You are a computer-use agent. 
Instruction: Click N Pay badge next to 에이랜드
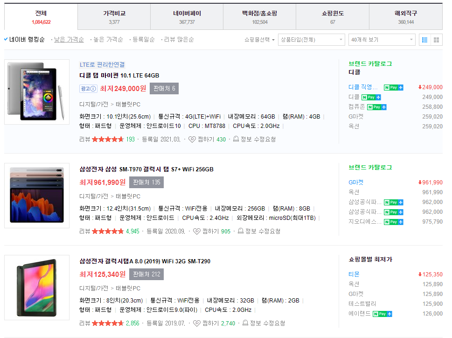[x=382, y=314]
